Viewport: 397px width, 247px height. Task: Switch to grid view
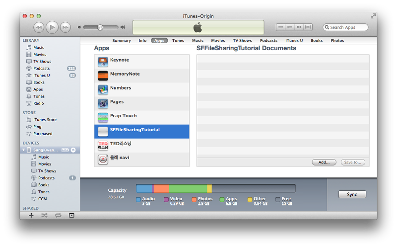click(299, 27)
